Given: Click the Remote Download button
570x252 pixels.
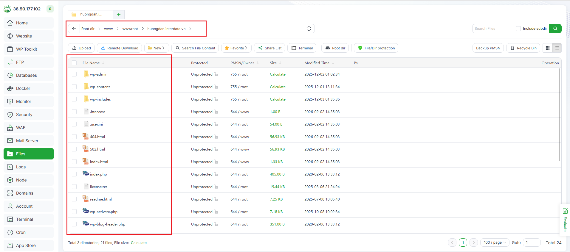Looking at the screenshot, I should 119,48.
